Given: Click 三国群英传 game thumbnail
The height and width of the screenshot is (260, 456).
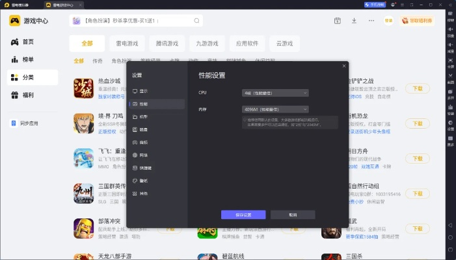Looking at the screenshot, I should (x=83, y=194).
